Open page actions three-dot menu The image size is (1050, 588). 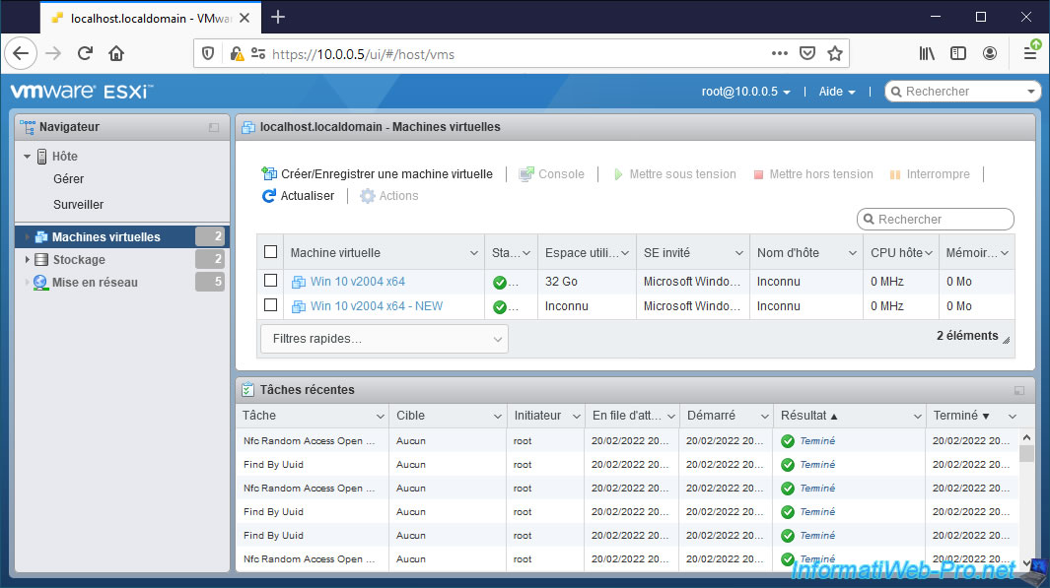click(780, 53)
